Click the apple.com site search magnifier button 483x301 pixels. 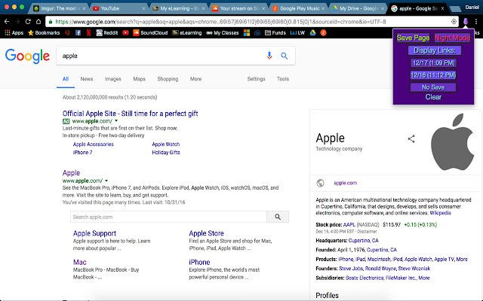[x=278, y=217]
